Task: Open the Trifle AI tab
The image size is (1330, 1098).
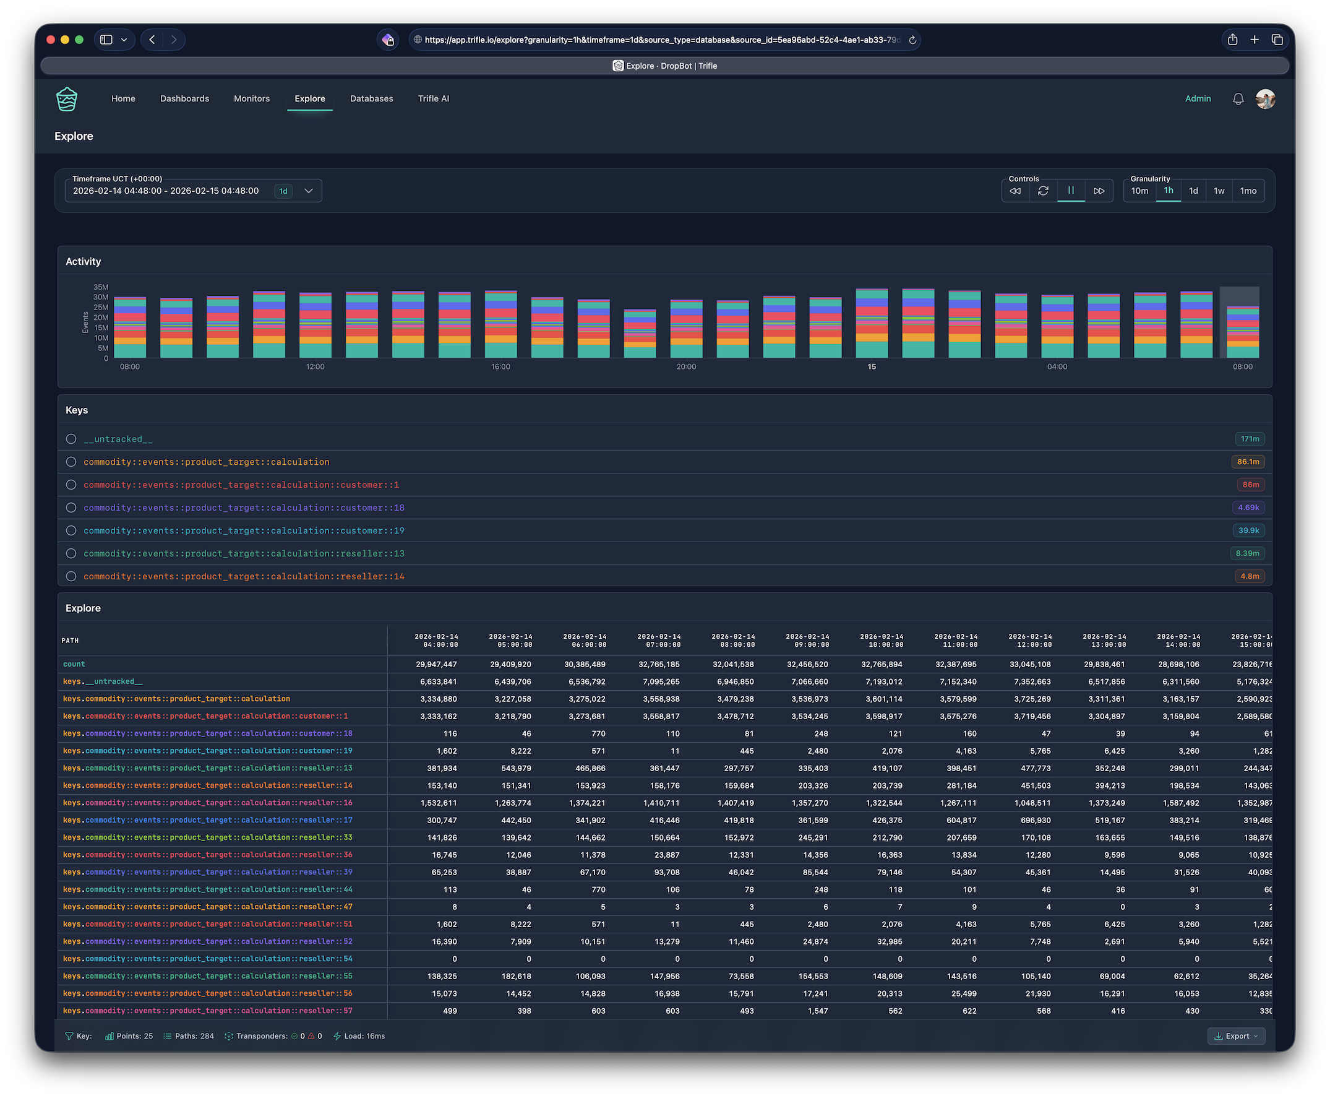Action: click(433, 98)
